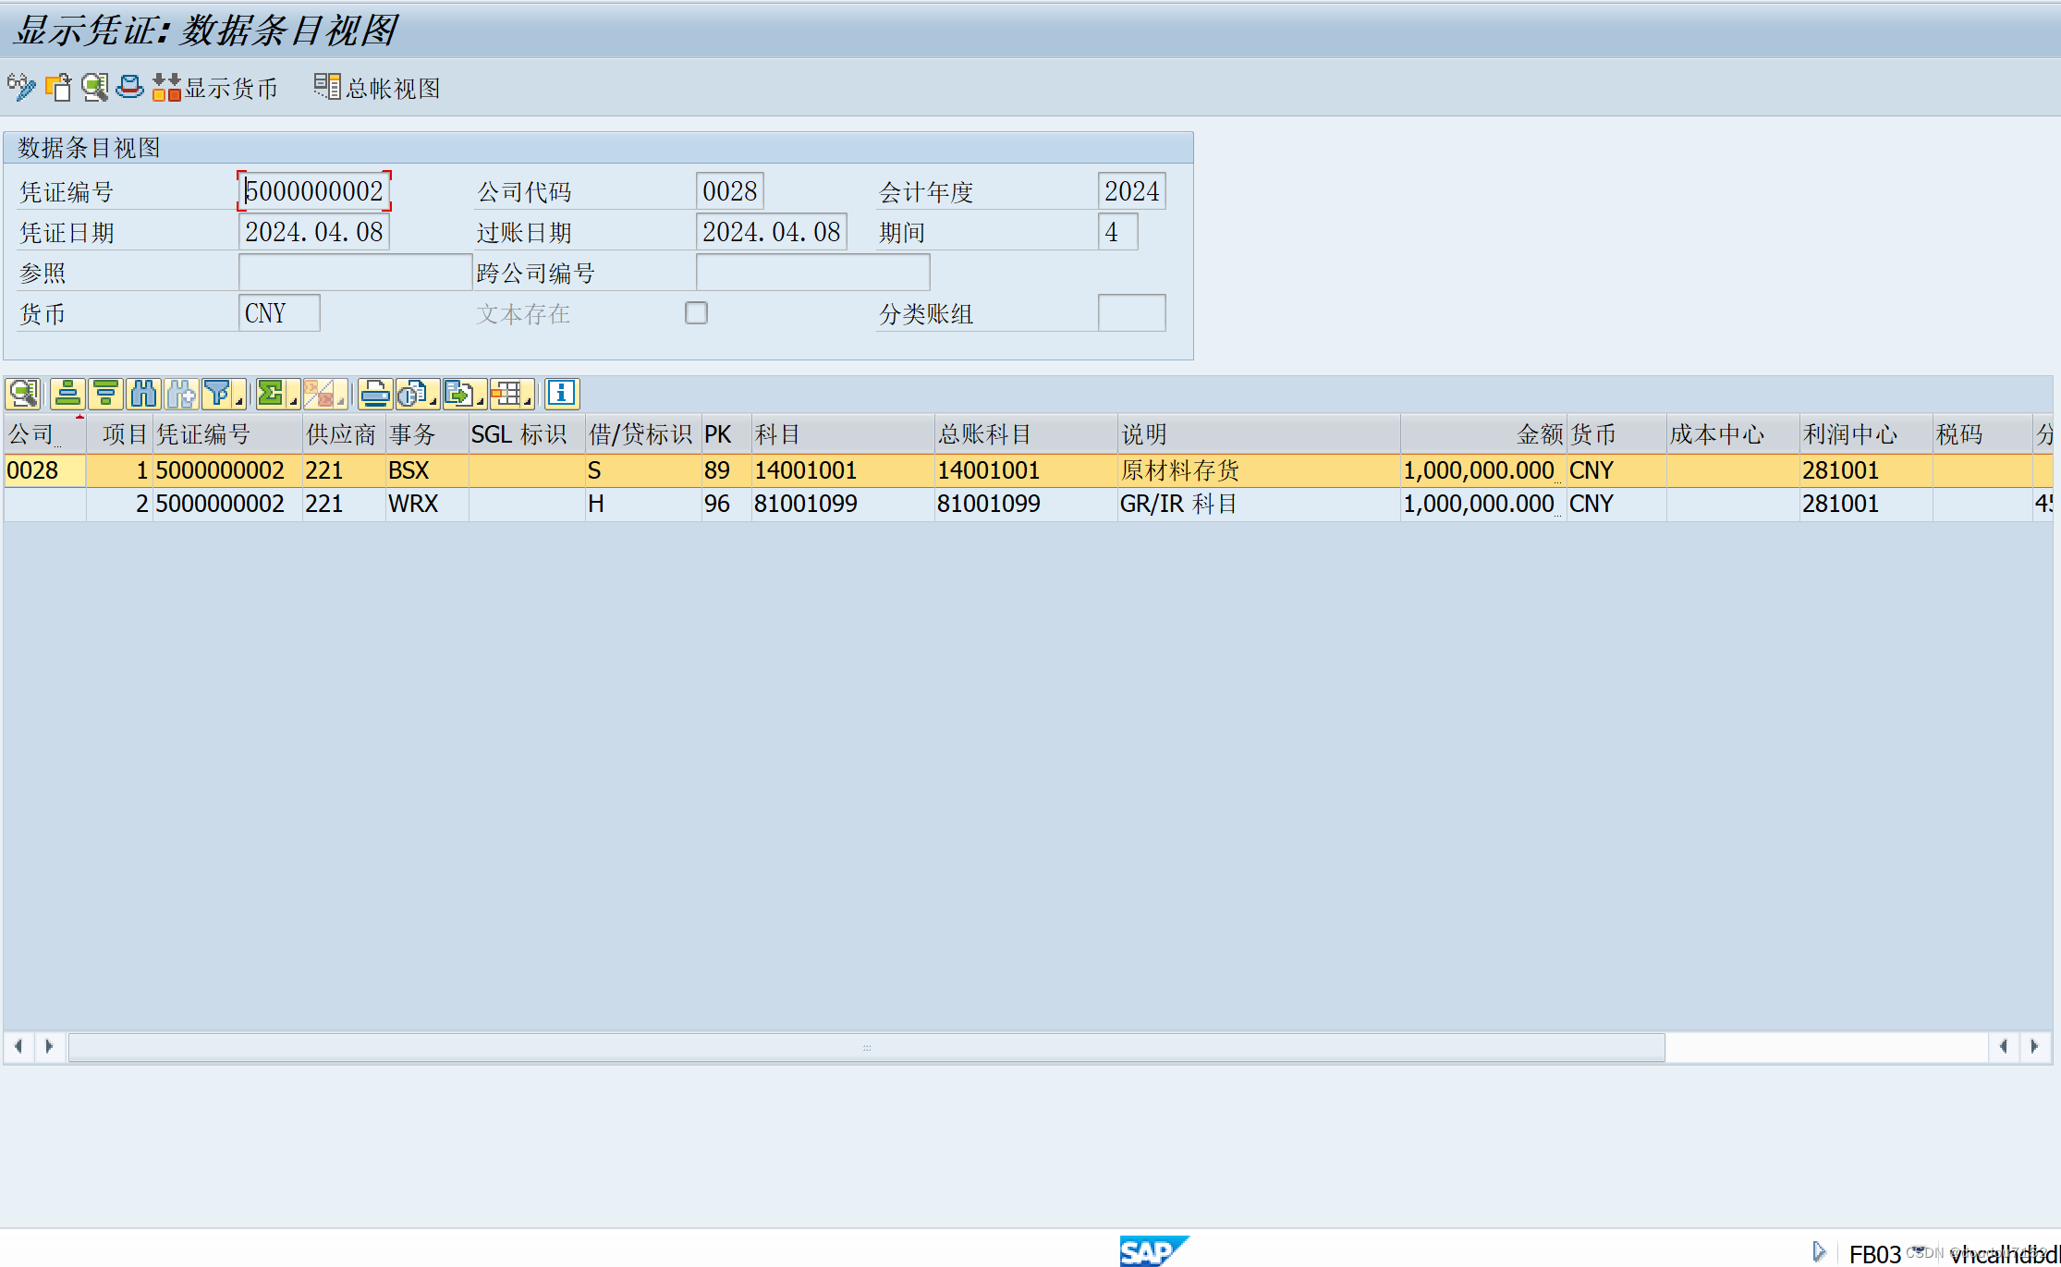2061x1267 pixels.
Task: Switch to 总帐视图
Action: click(x=377, y=88)
